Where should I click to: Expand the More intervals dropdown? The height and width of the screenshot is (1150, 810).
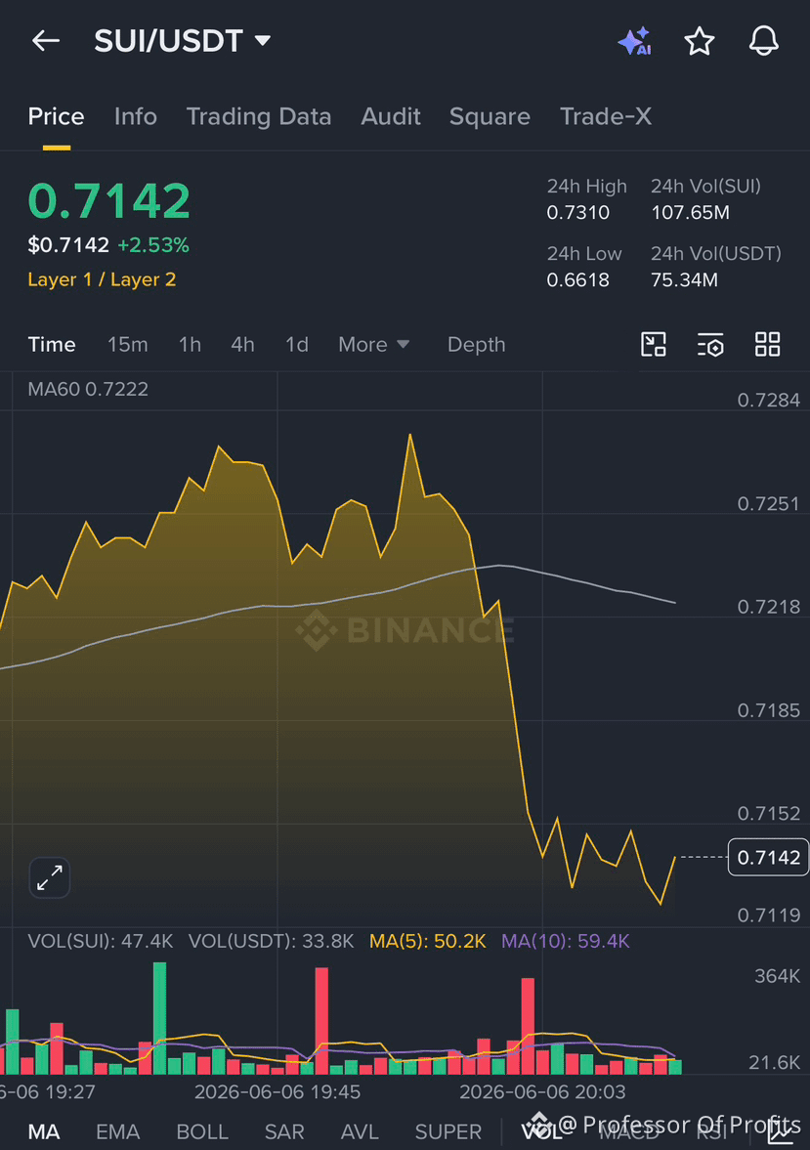[x=373, y=345]
